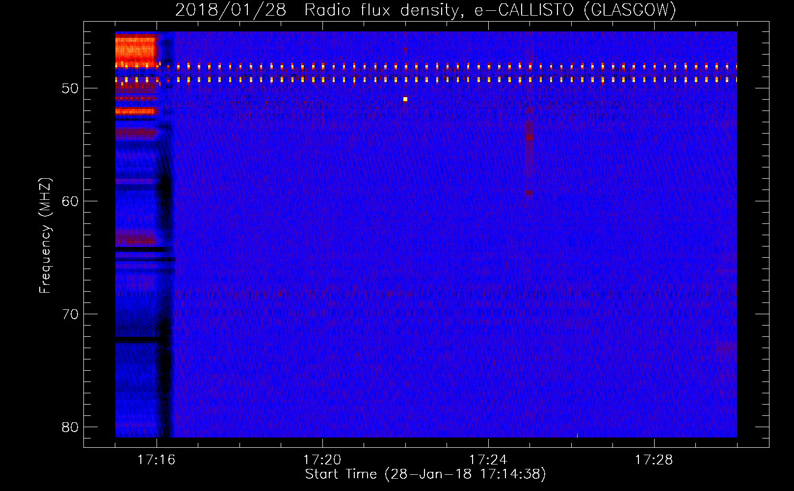Click the 'Frequency (MHZ)' y-axis label

tap(45, 236)
